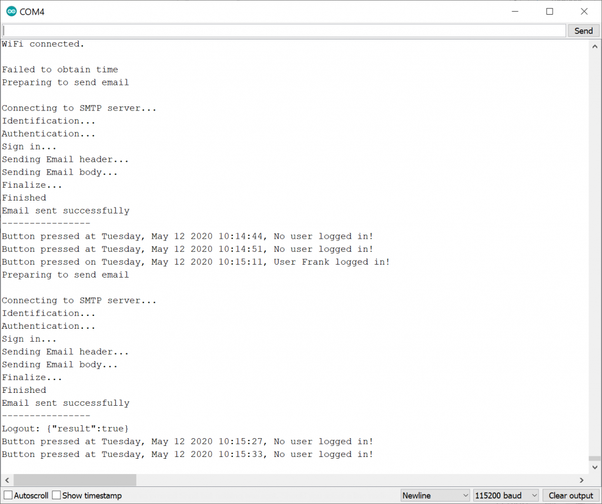Close the COM4 serial monitor window
This screenshot has height=504, width=602.
(584, 12)
